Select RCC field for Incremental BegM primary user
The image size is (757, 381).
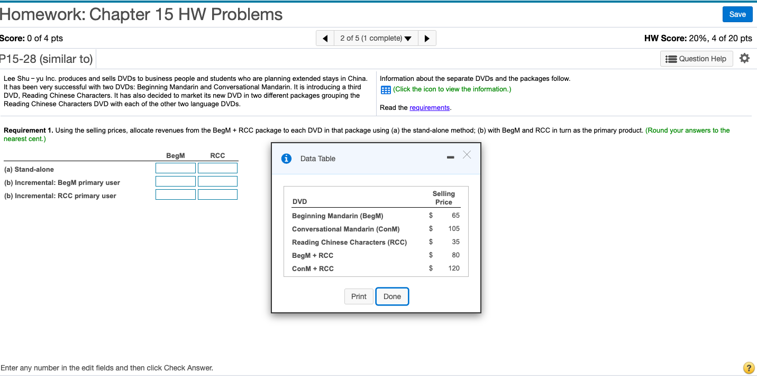click(217, 181)
